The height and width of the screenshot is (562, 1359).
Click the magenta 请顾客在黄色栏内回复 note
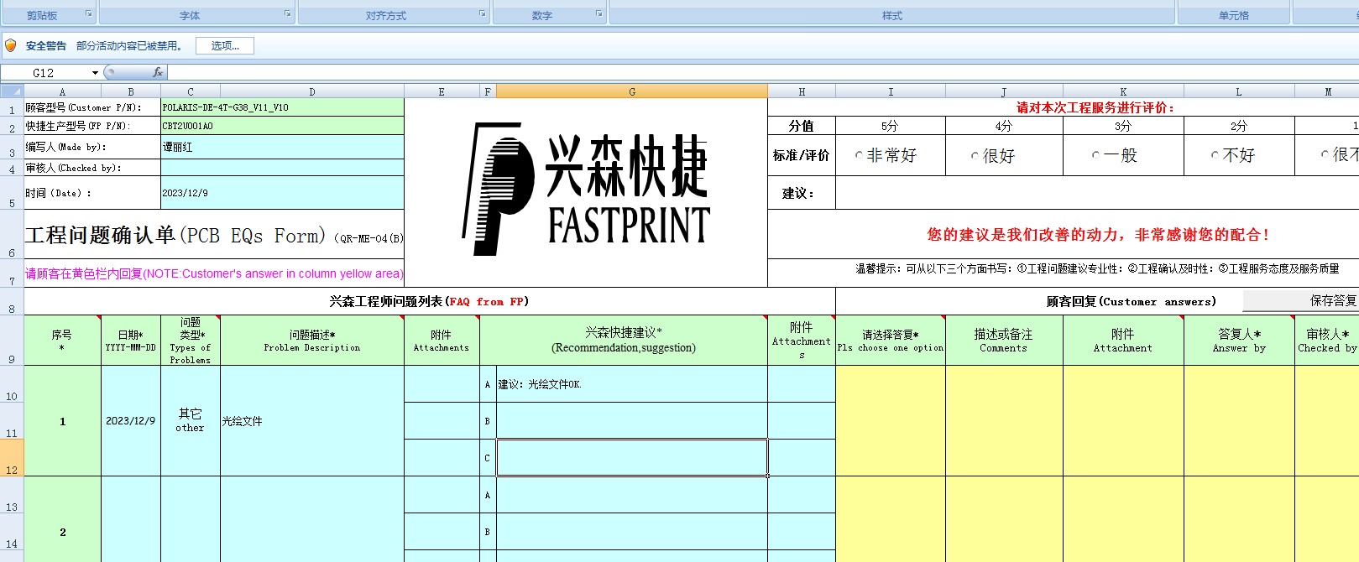(214, 273)
